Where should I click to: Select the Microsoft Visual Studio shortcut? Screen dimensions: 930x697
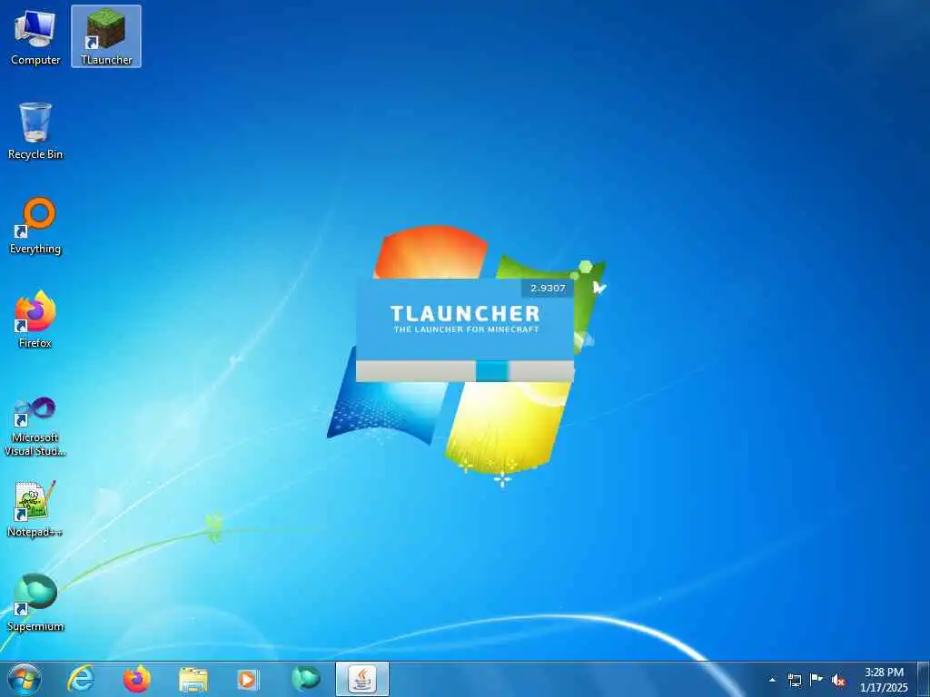(35, 427)
